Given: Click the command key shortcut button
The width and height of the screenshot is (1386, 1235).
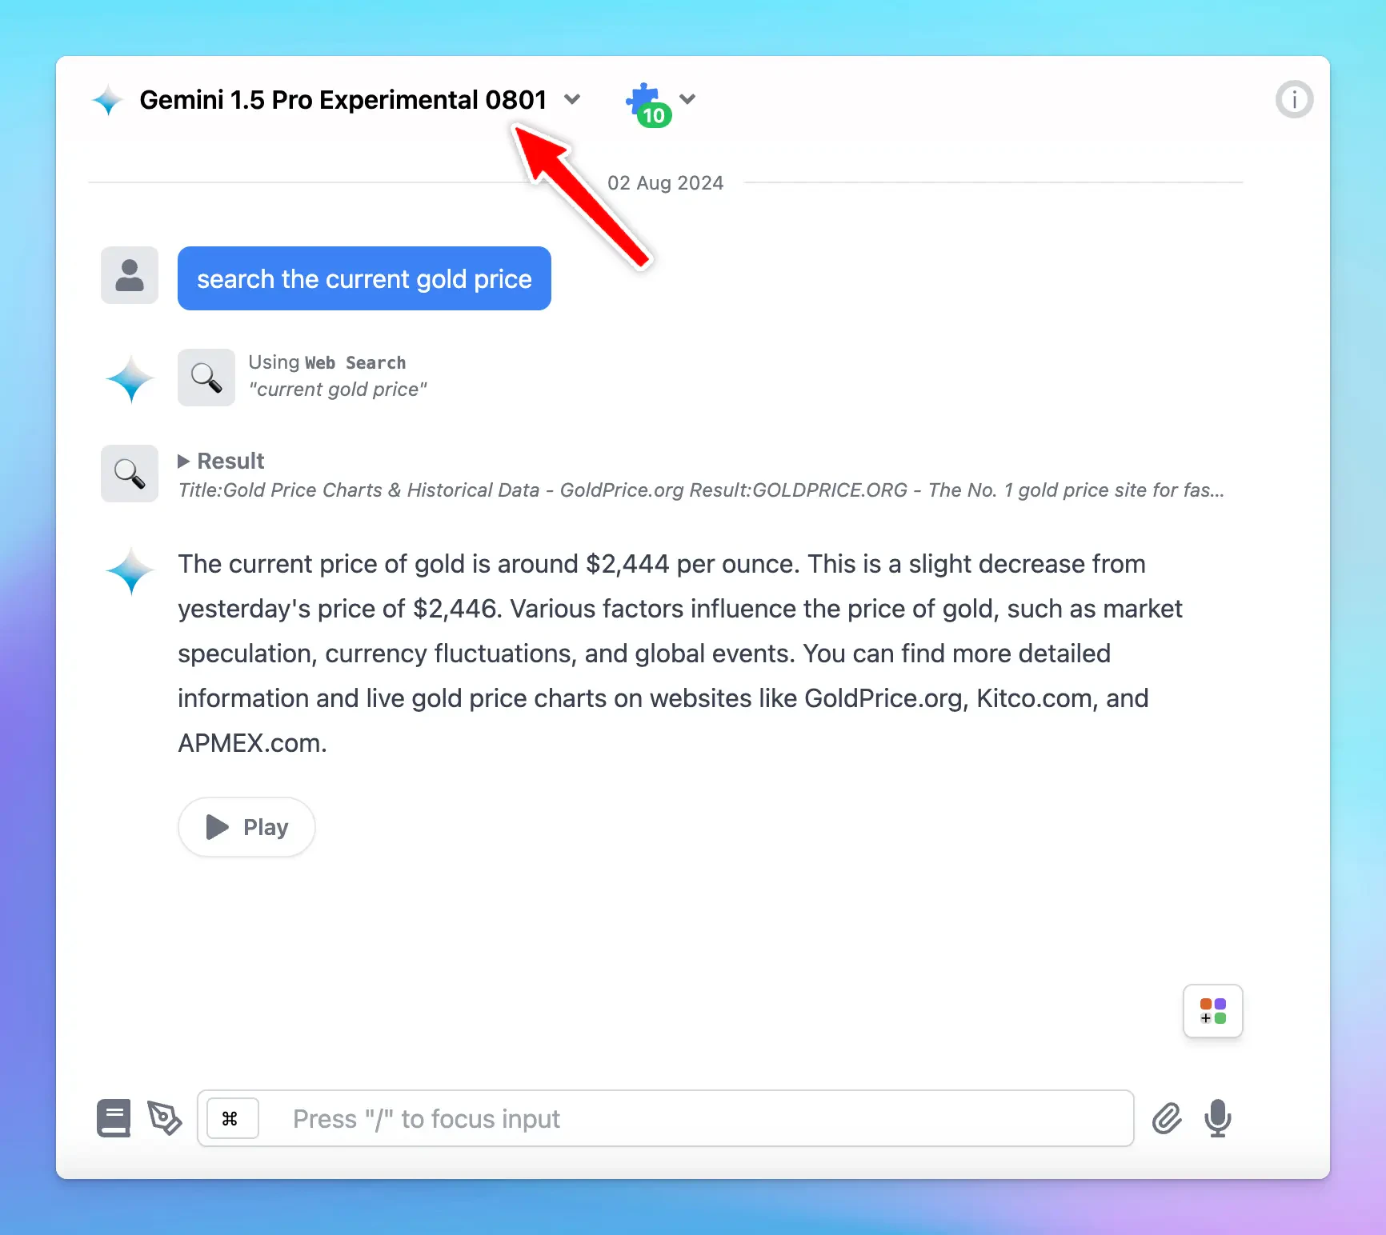Looking at the screenshot, I should click(233, 1118).
